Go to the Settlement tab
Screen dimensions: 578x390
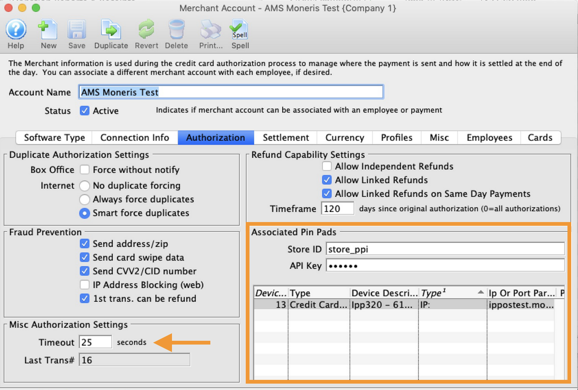[x=286, y=137]
